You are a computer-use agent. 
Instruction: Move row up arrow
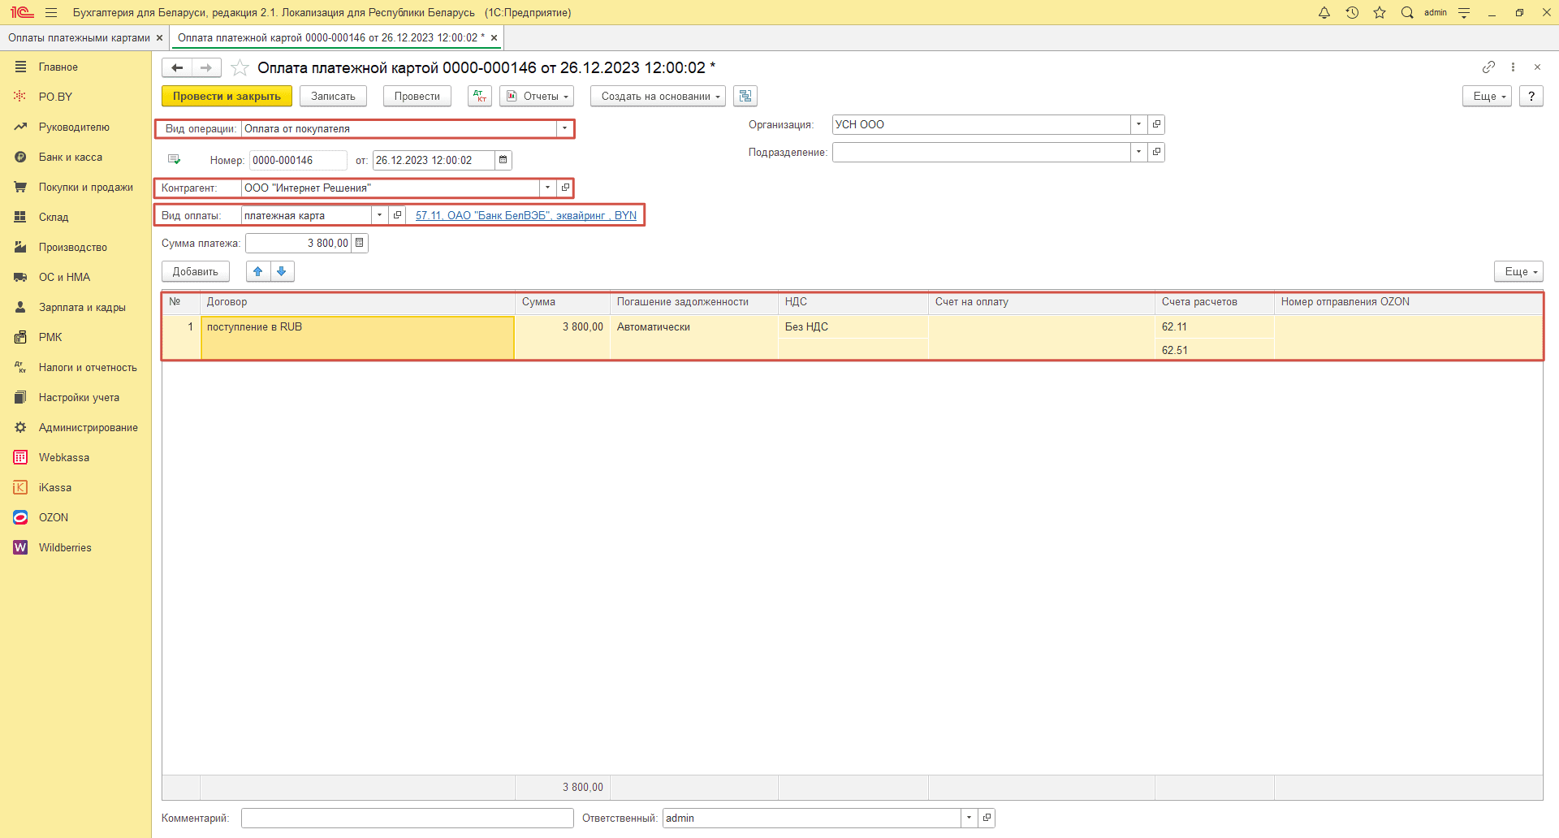pos(258,271)
